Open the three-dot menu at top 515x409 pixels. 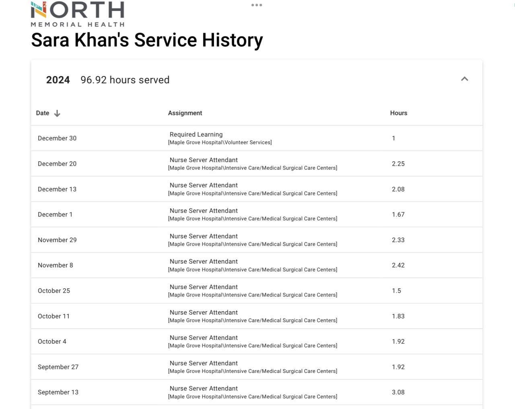tap(257, 5)
